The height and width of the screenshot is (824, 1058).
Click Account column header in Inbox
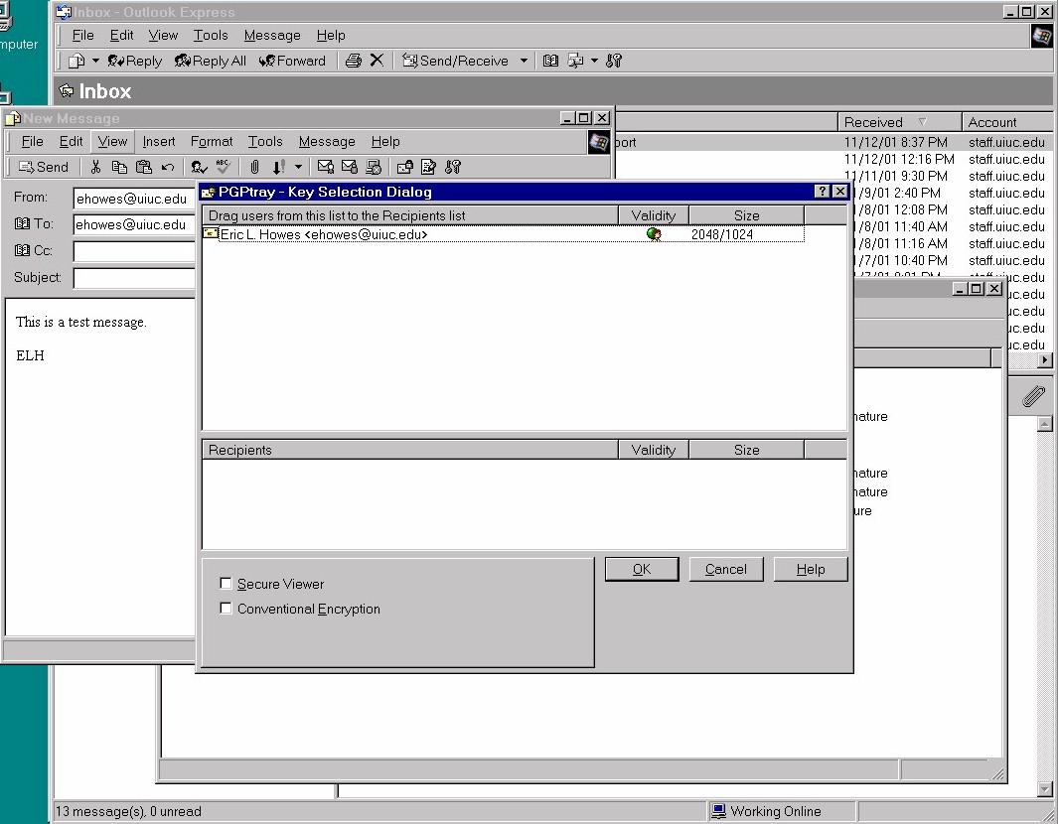pos(1006,122)
